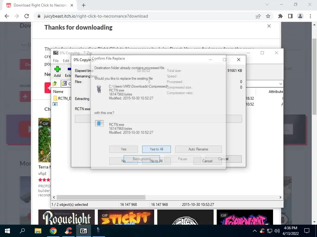Viewport: 317px width, 237px height.
Task: Open 7-Zip File menu
Action: (56, 61)
